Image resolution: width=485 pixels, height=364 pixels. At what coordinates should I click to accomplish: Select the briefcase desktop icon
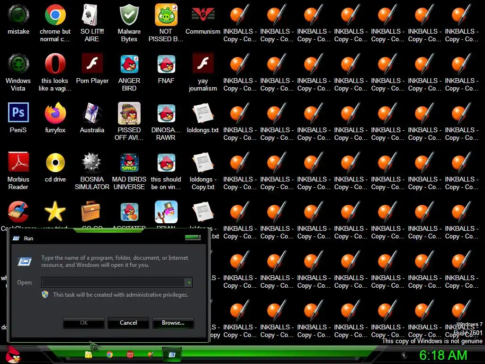(x=90, y=211)
